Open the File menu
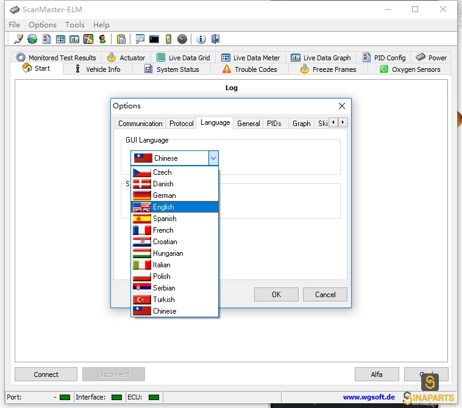This screenshot has height=408, width=462. (x=14, y=25)
